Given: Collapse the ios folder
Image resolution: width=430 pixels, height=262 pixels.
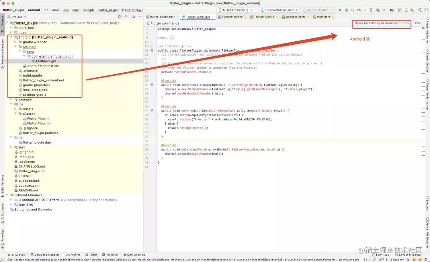Looking at the screenshot, I should click(11, 104).
